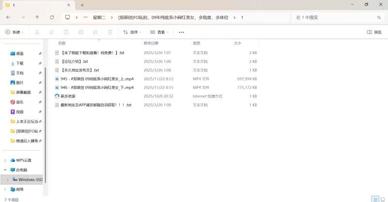Click the sidebar vertical scrollbar
The image size is (388, 202).
44,121
